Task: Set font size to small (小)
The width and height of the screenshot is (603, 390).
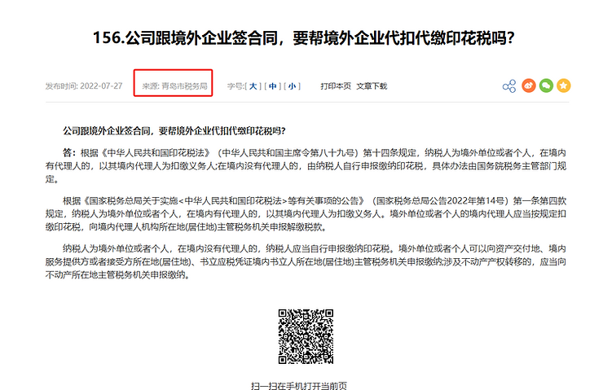Action: [x=293, y=86]
